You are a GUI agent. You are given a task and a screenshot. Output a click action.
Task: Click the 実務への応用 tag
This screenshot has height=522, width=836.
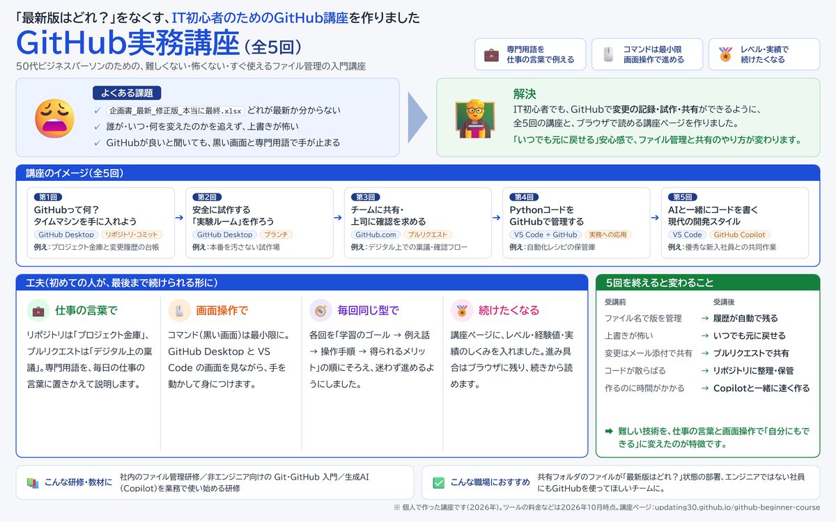click(x=608, y=235)
